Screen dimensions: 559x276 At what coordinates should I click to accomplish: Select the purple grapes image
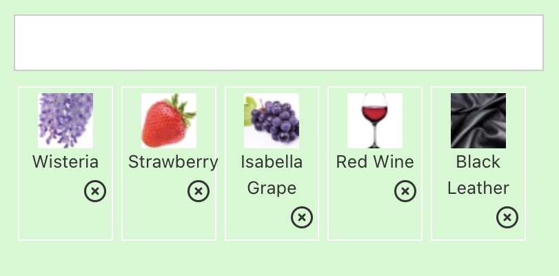click(x=272, y=121)
